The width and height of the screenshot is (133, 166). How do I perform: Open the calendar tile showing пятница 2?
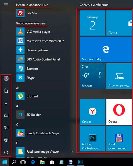[x=93, y=23]
